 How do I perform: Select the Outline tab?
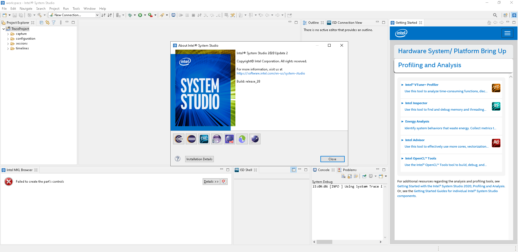pyautogui.click(x=313, y=23)
